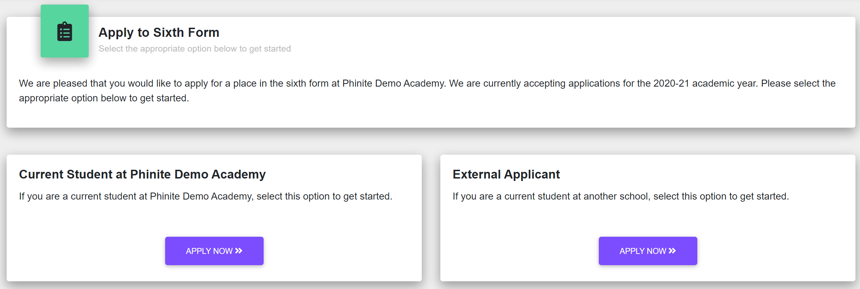Click the green clipboard list icon

tap(65, 31)
